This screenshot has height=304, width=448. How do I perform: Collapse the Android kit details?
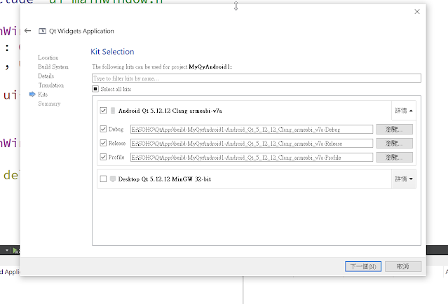click(x=404, y=111)
